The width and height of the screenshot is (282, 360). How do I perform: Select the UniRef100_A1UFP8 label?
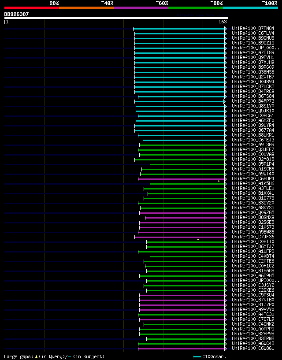(x=253, y=251)
